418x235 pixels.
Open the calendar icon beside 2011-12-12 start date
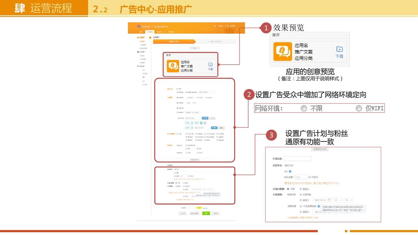click(x=329, y=200)
